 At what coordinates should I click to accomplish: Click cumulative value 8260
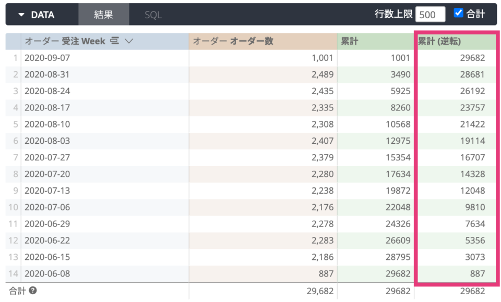(x=400, y=107)
